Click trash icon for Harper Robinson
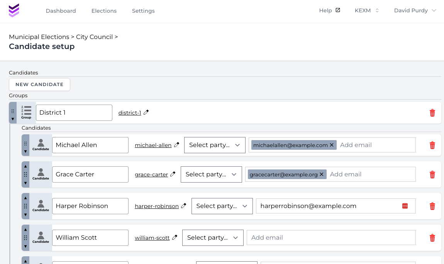The height and width of the screenshot is (264, 444). click(x=432, y=206)
